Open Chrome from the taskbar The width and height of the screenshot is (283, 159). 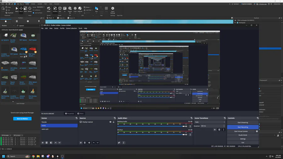(x=33, y=156)
